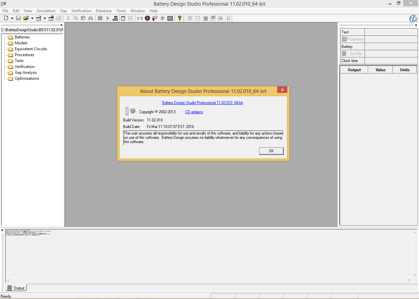Click the Paste clipboard icon
The image size is (419, 299).
coord(83,18)
